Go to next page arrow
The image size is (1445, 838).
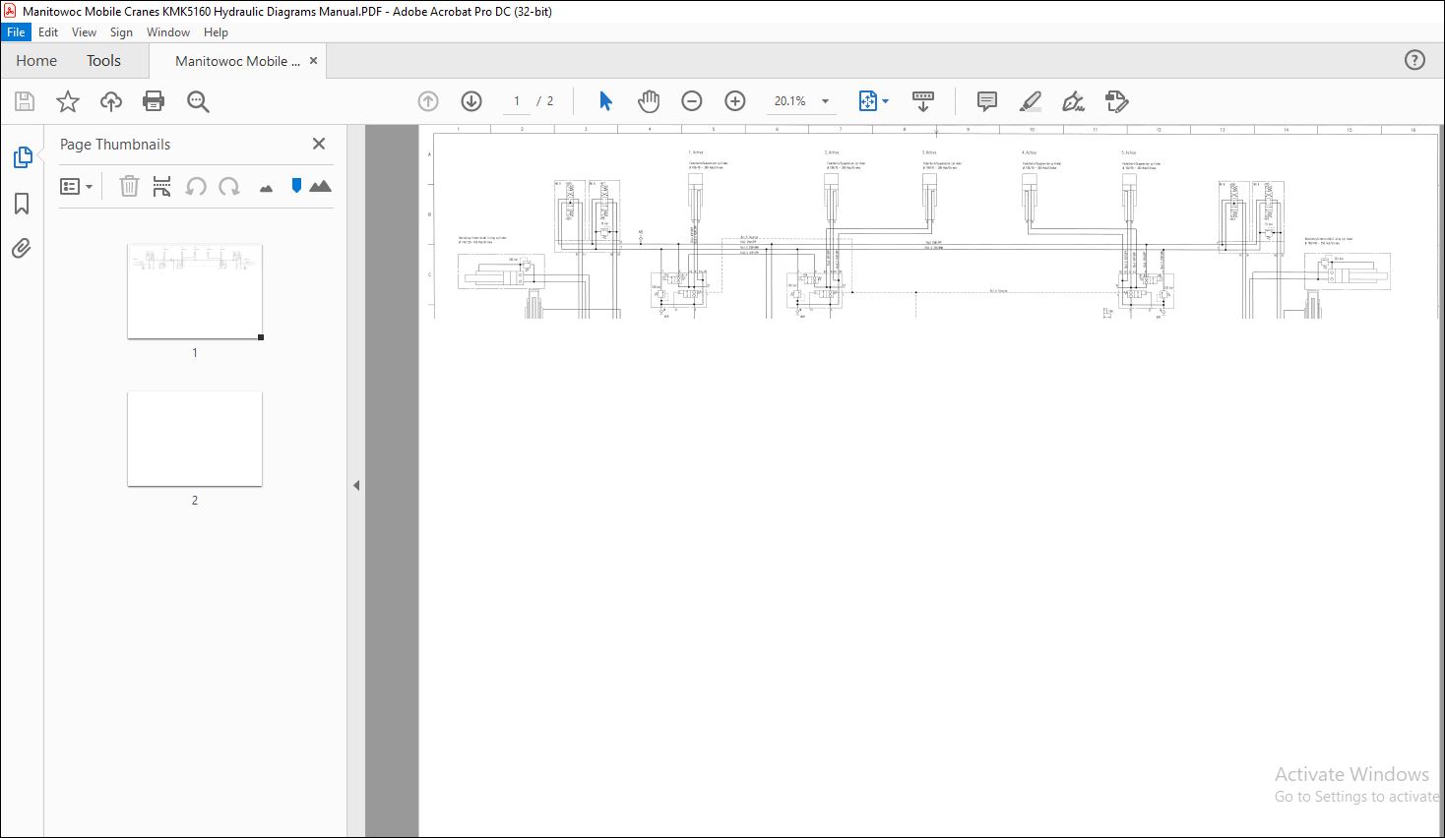pyautogui.click(x=471, y=101)
